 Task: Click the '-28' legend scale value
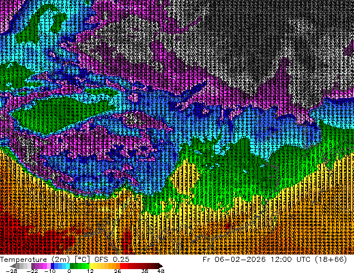(x=11, y=271)
